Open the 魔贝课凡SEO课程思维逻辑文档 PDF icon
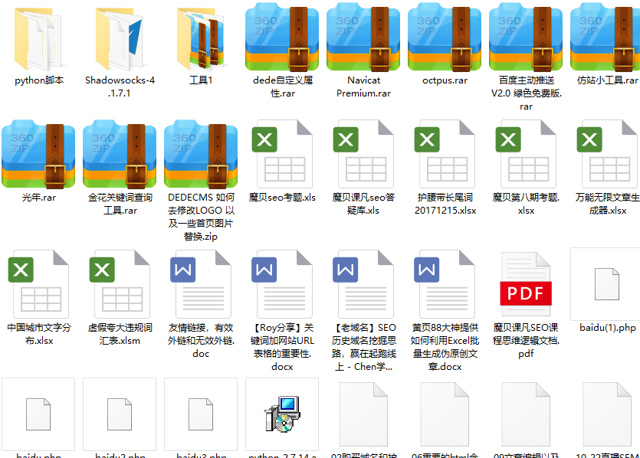Image resolution: width=640 pixels, height=458 pixels. (x=526, y=284)
